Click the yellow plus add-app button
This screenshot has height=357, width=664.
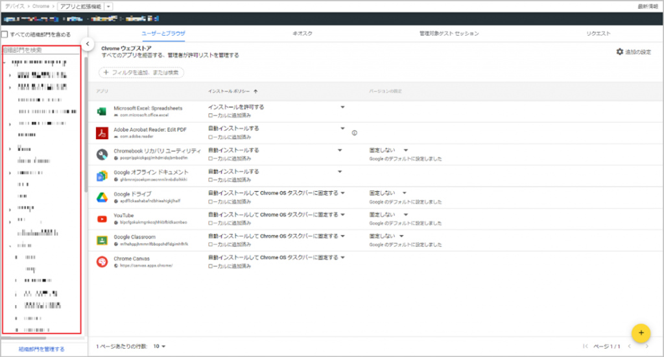[641, 333]
